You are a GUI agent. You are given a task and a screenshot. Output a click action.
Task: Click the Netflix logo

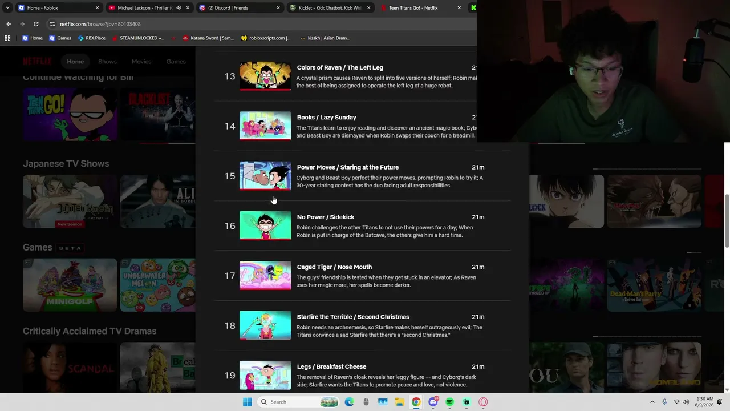point(37,62)
